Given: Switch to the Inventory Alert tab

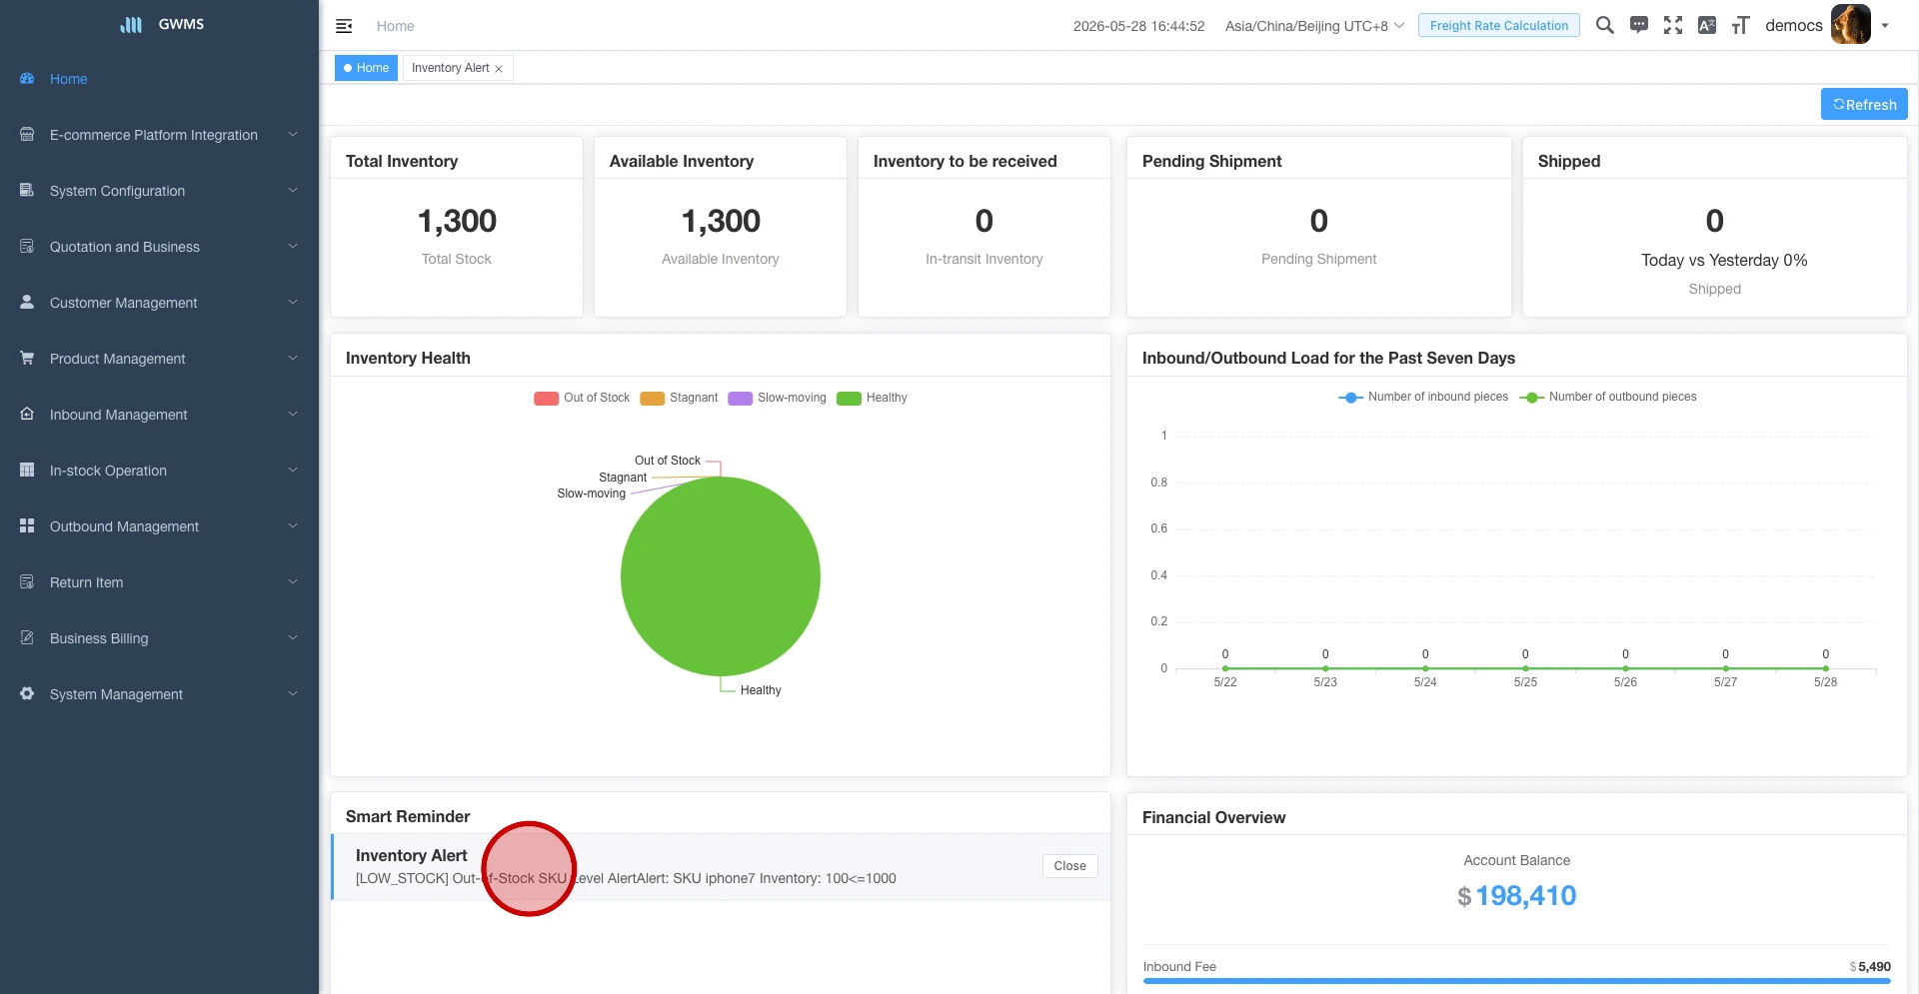Looking at the screenshot, I should click(x=451, y=68).
